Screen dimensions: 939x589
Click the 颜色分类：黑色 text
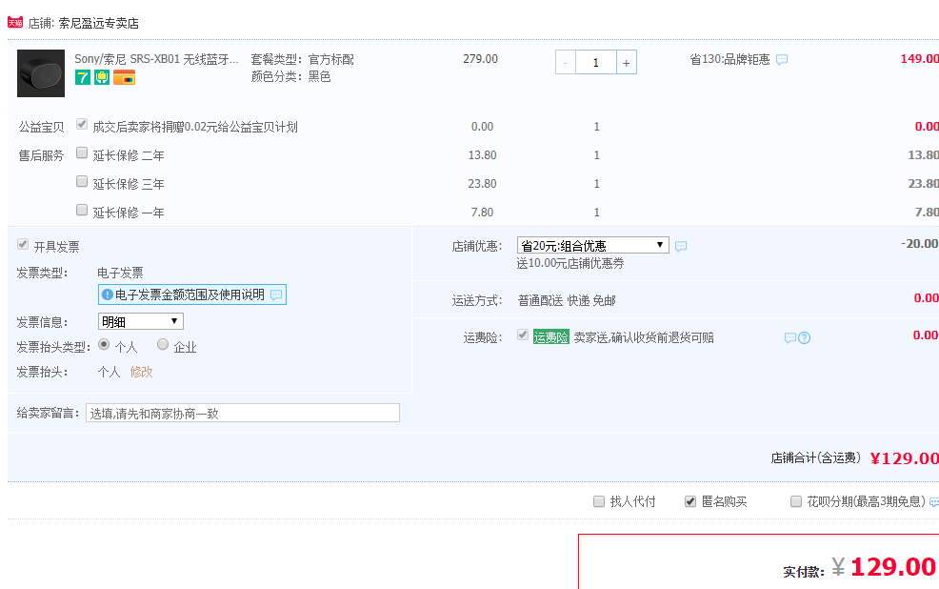coord(291,76)
